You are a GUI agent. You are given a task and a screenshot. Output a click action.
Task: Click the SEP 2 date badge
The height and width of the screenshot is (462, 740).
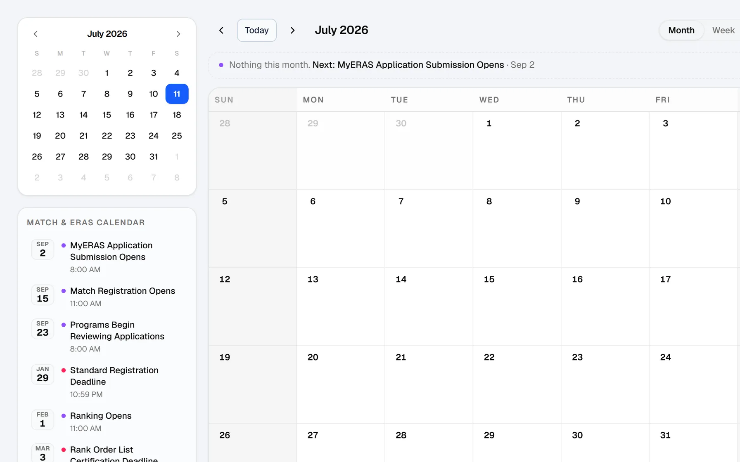pos(43,249)
